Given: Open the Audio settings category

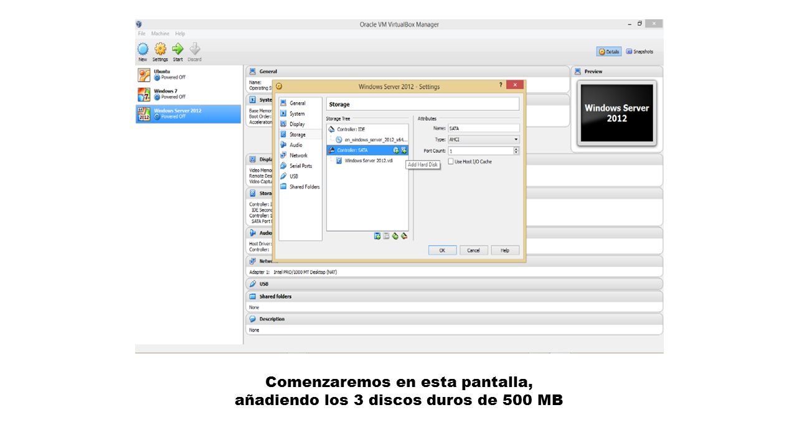Looking at the screenshot, I should click(301, 145).
